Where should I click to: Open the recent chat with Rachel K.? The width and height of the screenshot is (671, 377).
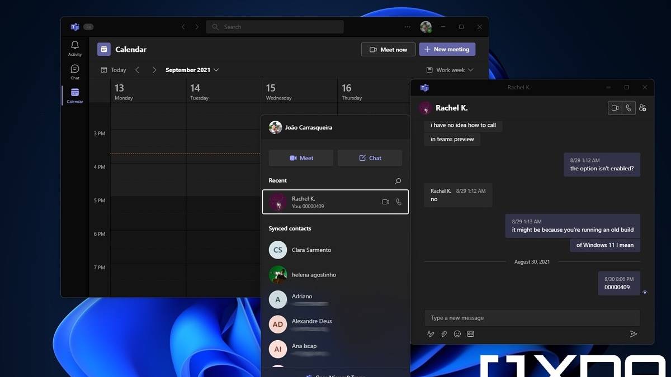(x=335, y=202)
